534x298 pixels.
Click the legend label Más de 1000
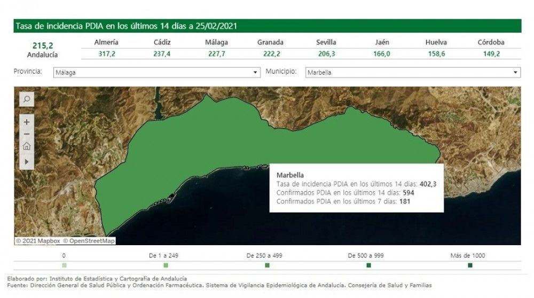pos(468,255)
